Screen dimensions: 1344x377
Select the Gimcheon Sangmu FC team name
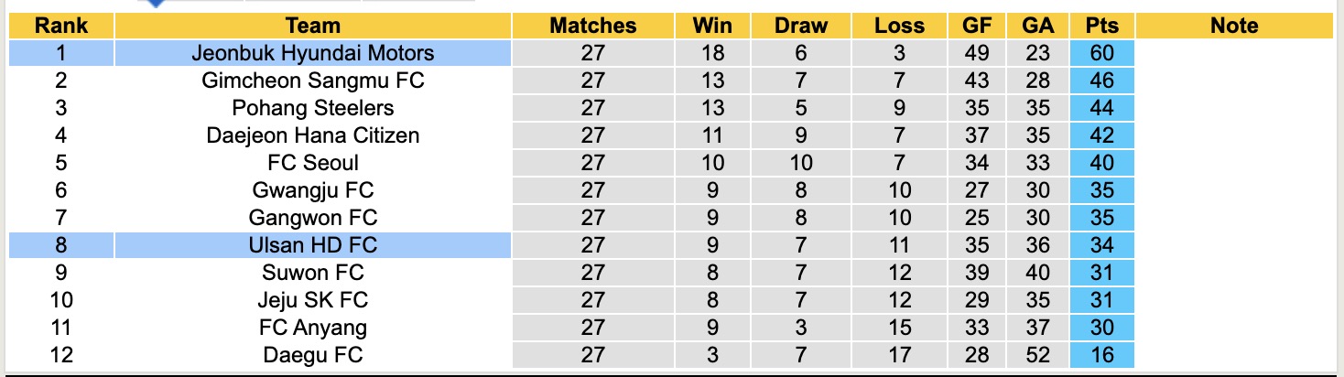[x=313, y=81]
